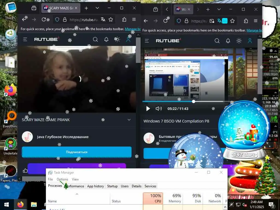Switch to Details tab in Task Manager
Screen dimensions: 280x210
[137, 186]
